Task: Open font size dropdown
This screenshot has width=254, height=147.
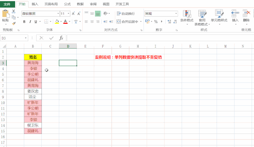Action: 68,13
